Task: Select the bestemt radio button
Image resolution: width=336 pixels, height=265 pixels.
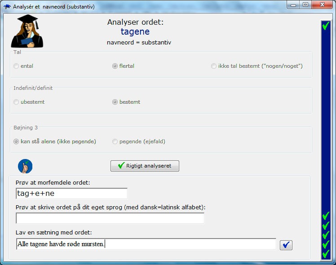Action: (115, 102)
